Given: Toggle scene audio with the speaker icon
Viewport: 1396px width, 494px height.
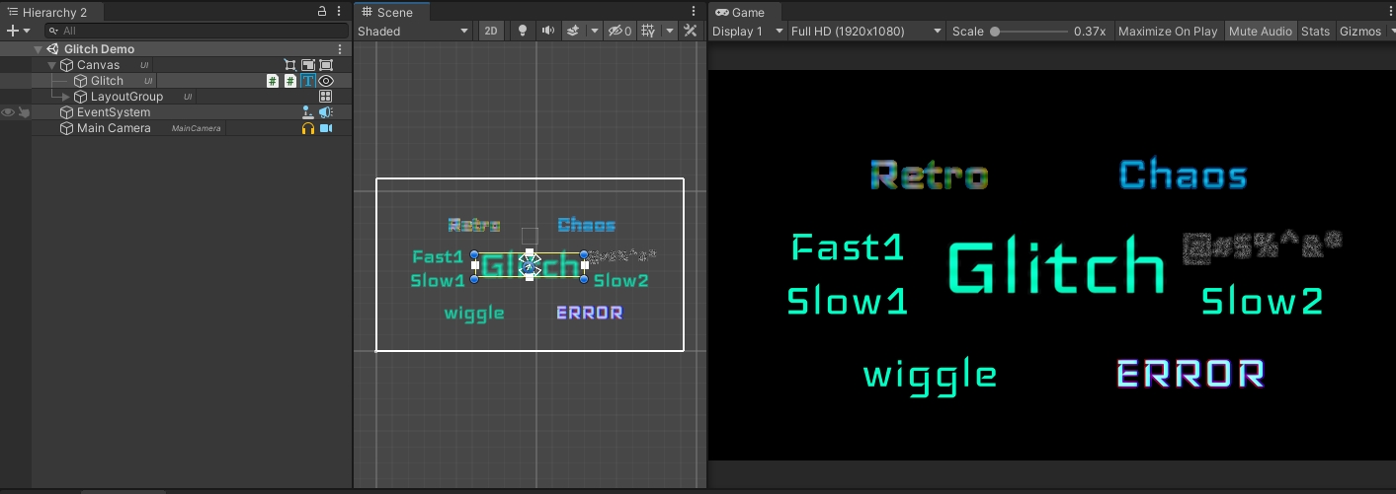Looking at the screenshot, I should pos(548,31).
